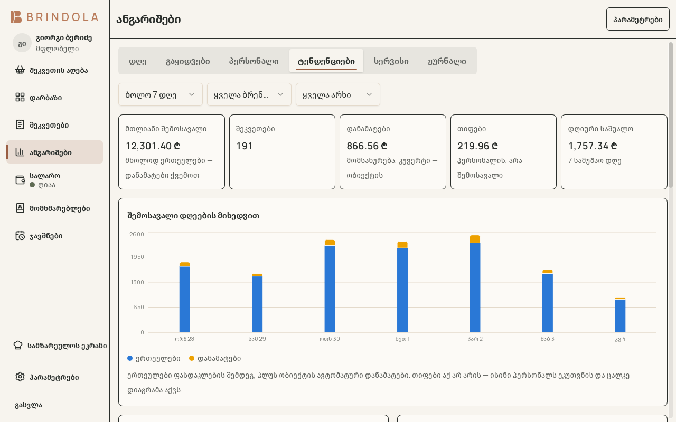Open the ბოლო 7 დღე period dropdown
The height and width of the screenshot is (422, 676).
pos(161,94)
